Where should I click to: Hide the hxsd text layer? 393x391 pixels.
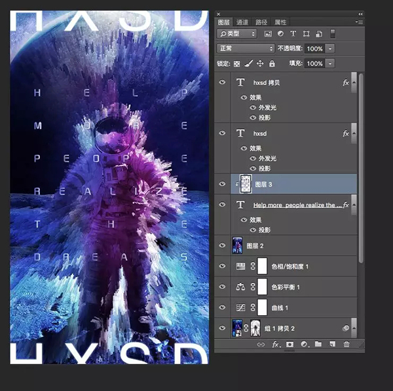222,133
